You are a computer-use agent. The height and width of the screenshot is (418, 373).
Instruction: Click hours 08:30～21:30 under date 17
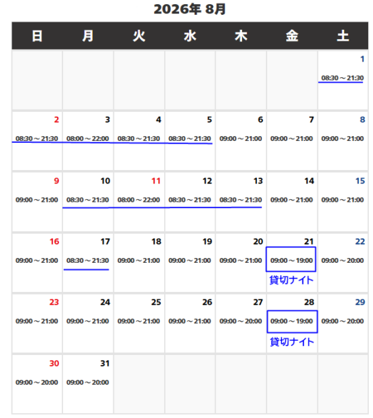click(x=87, y=260)
